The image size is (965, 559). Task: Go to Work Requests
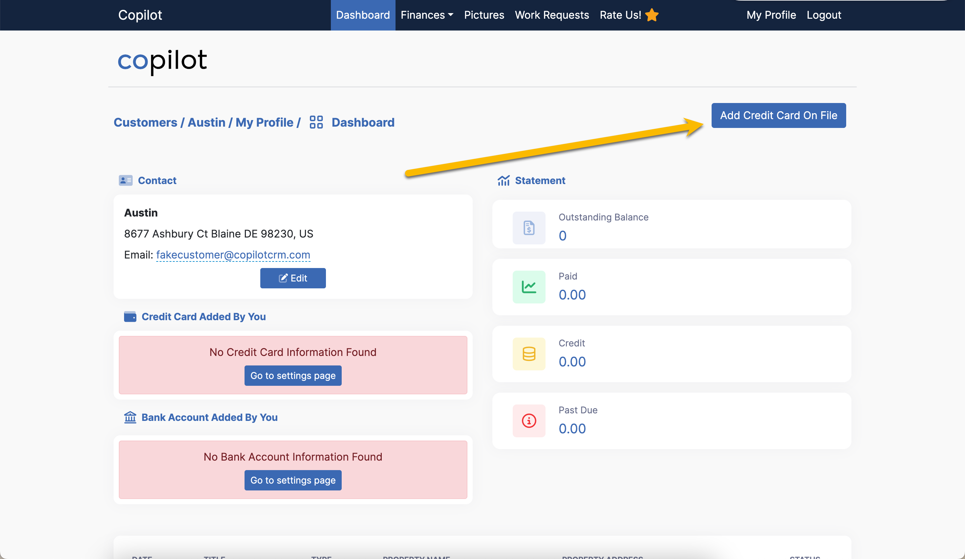click(552, 15)
